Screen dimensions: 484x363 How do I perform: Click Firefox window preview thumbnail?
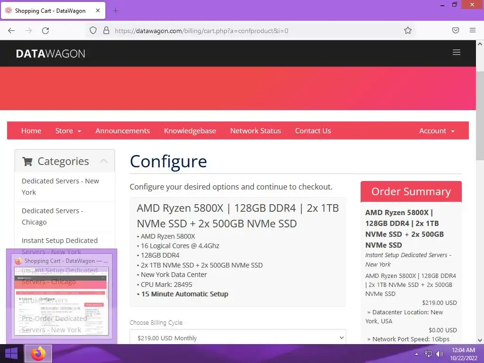coord(61,301)
